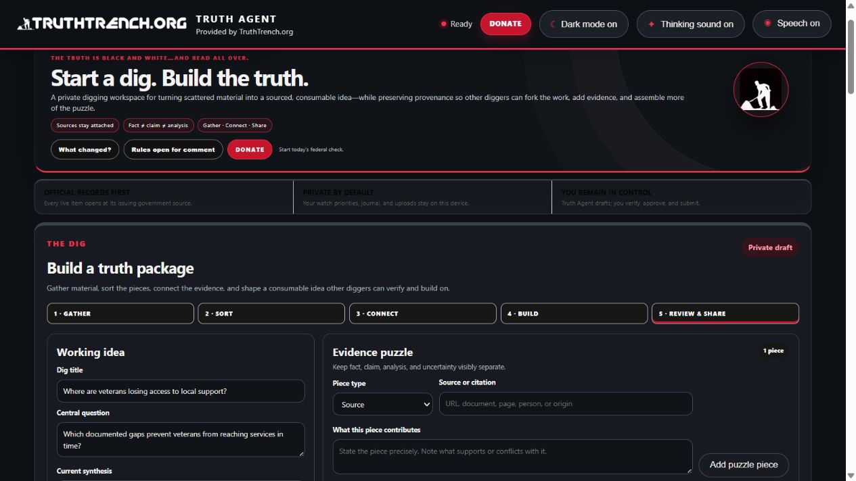Image resolution: width=856 pixels, height=481 pixels.
Task: Click the YOU REMAIN IN CONTROL card
Action: coord(681,197)
